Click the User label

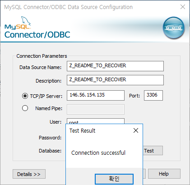coord(56,122)
